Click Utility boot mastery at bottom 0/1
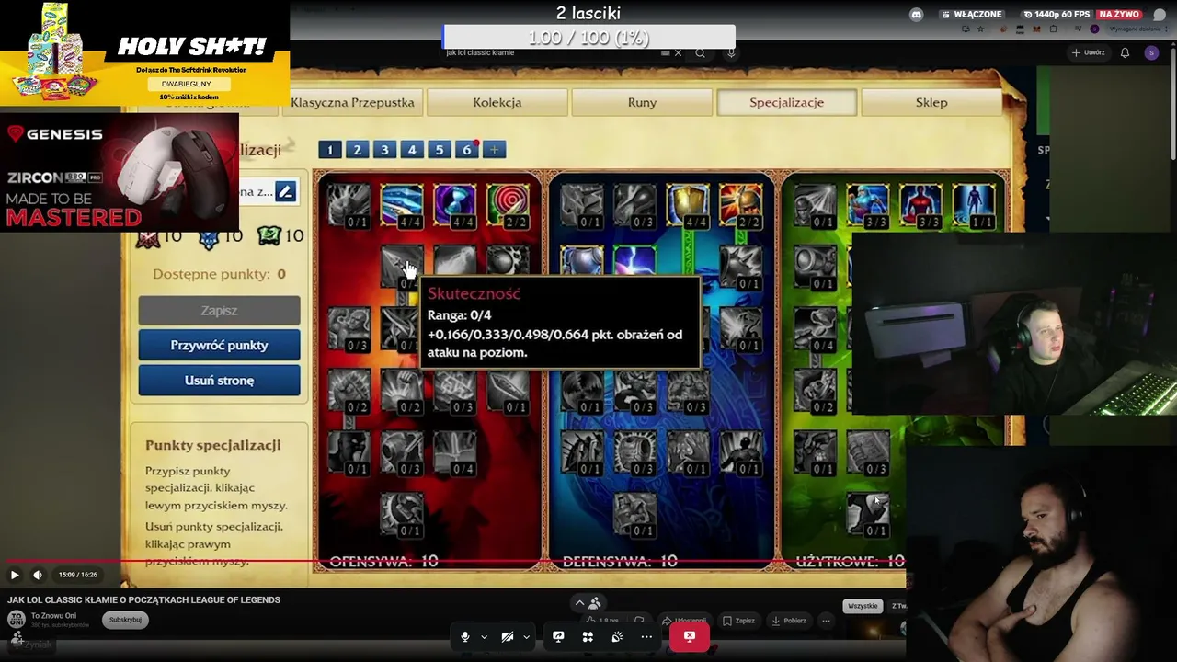Viewport: 1177px width, 662px height. coord(868,515)
